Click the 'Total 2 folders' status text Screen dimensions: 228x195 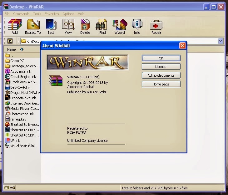click(x=154, y=188)
